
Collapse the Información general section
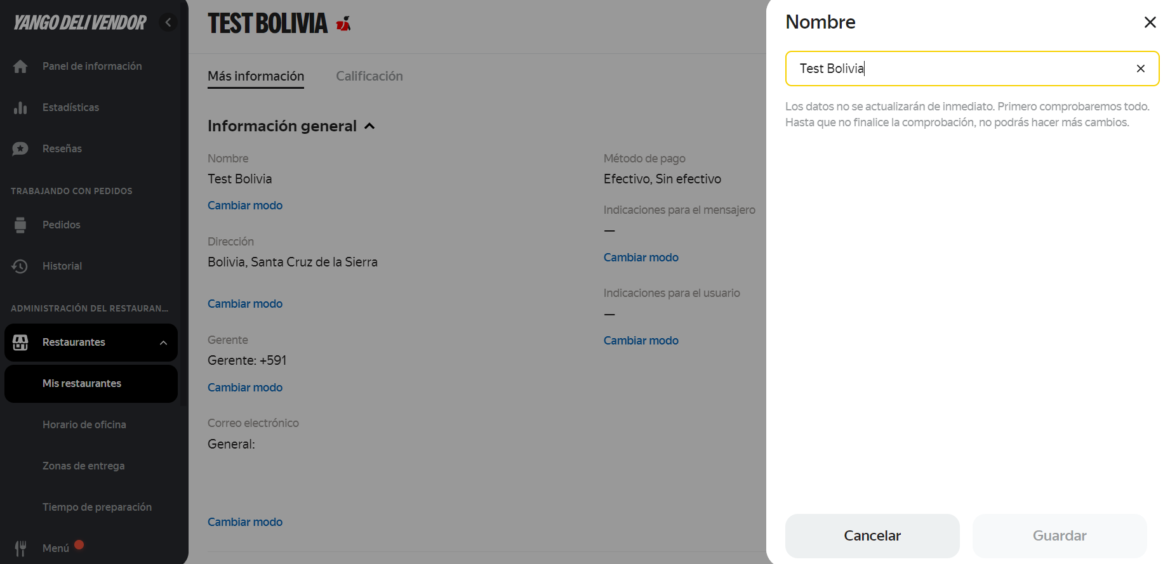tap(369, 126)
